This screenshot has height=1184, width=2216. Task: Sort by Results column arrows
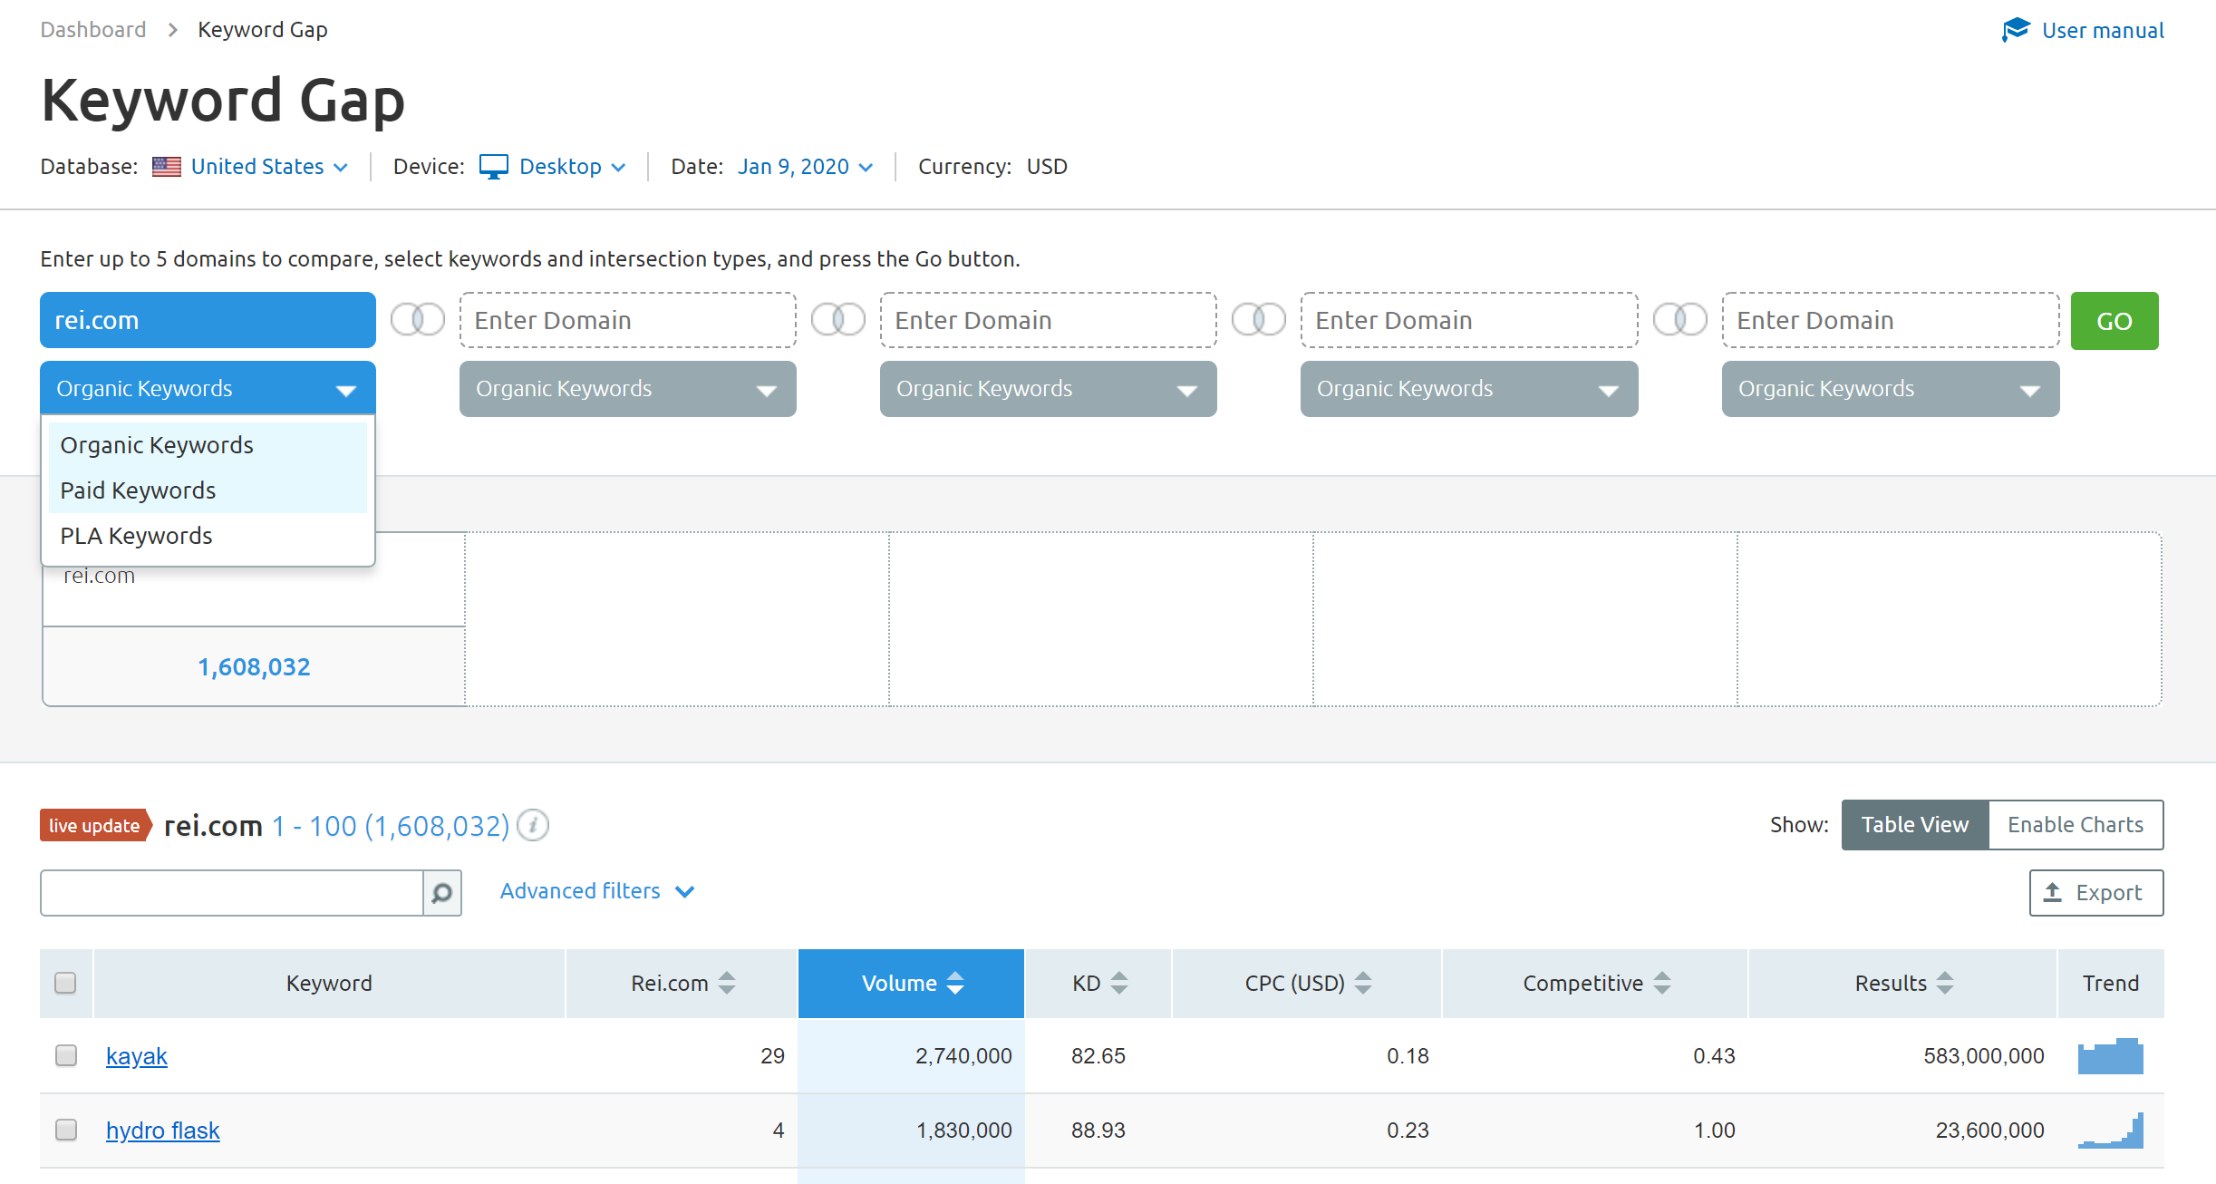pyautogui.click(x=1945, y=983)
